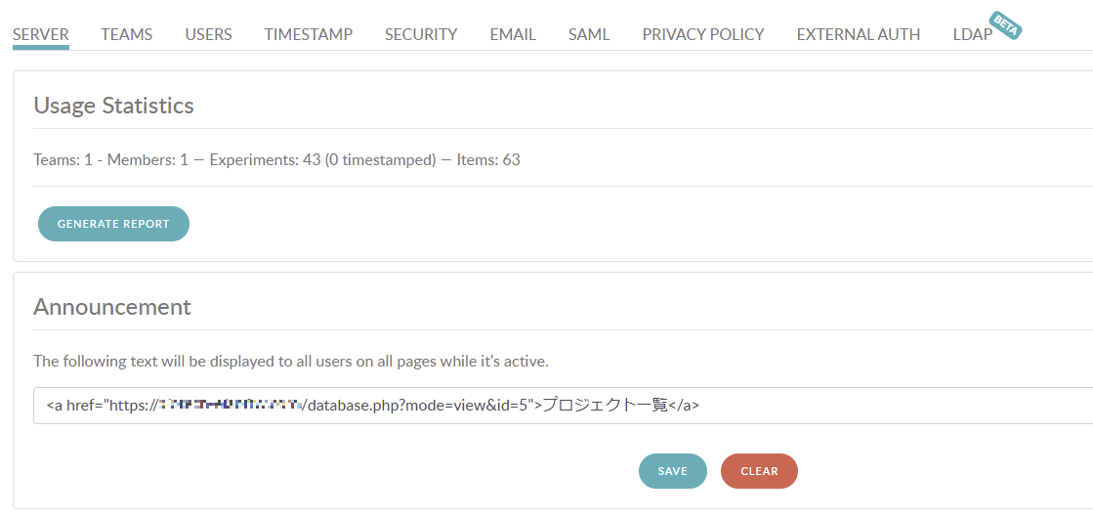
Task: Go to the PRIVACY POLICY tab
Action: [703, 34]
